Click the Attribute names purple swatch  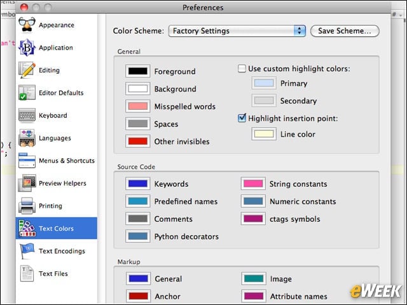(x=254, y=296)
